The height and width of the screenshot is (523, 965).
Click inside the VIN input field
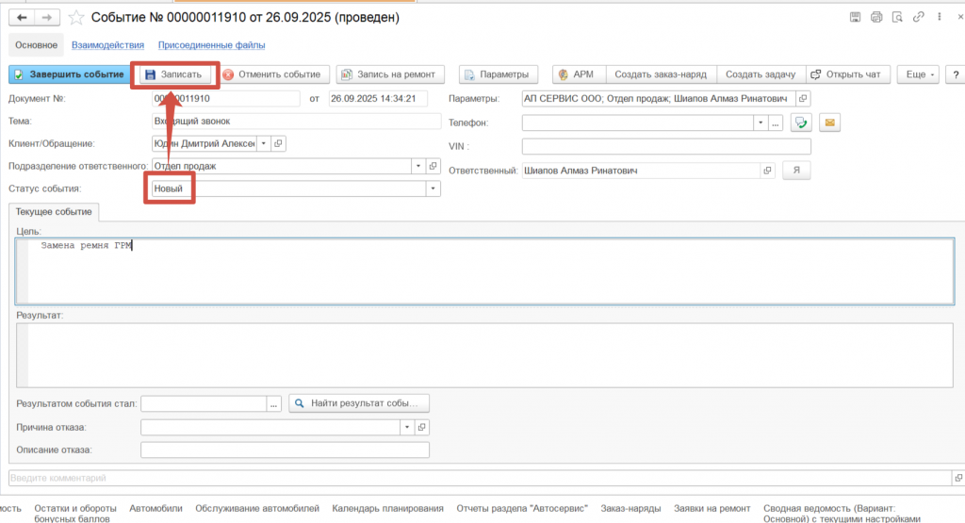pos(665,146)
